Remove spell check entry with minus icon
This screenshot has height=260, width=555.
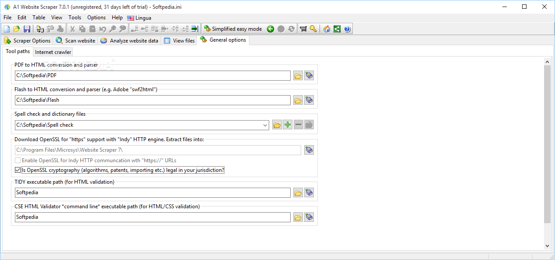299,125
